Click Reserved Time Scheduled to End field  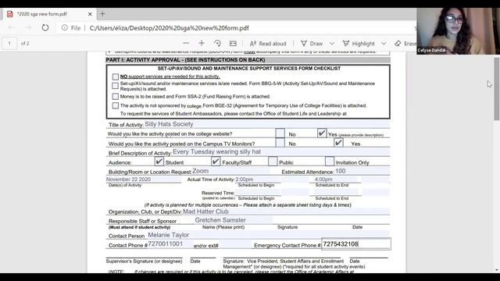click(337, 192)
